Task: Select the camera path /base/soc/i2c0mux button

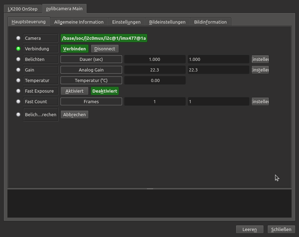Action: [104, 38]
